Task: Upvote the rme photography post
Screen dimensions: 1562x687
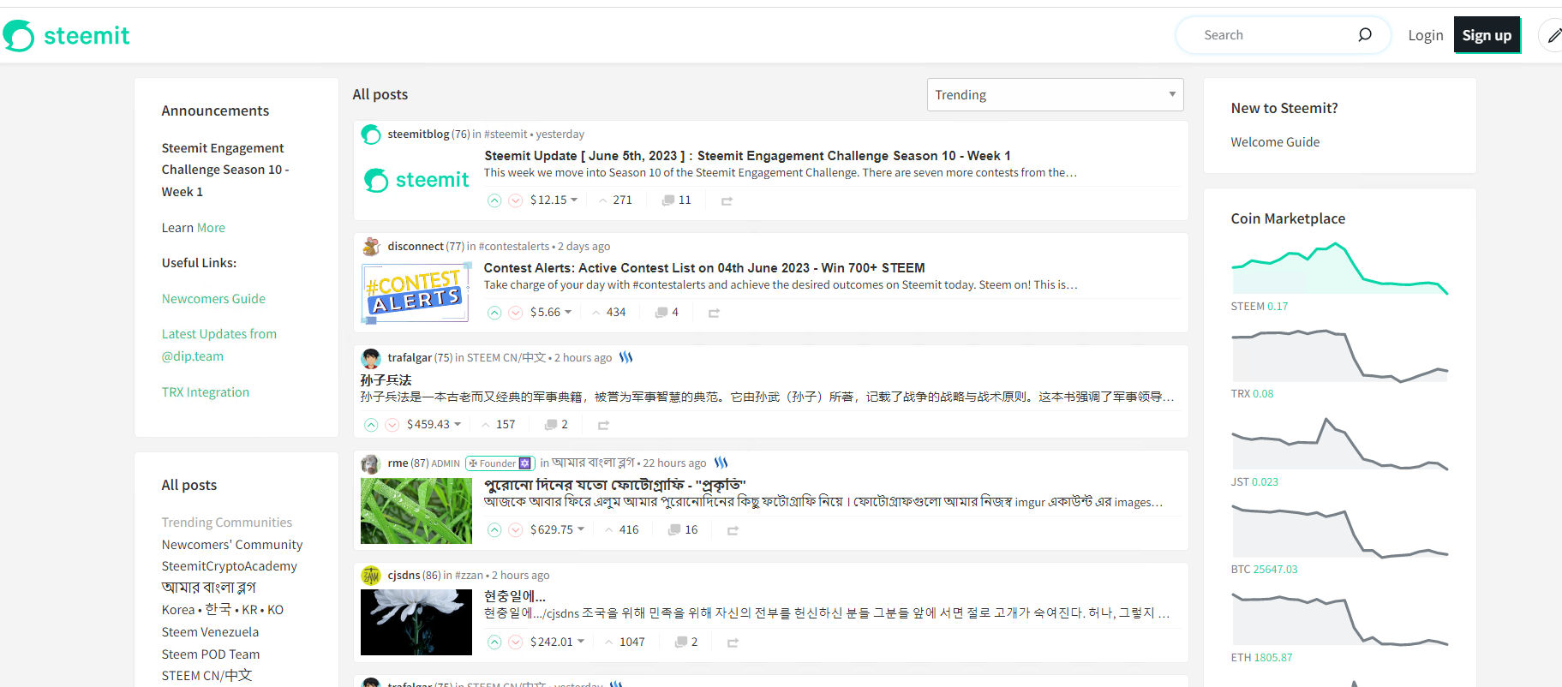Action: pyautogui.click(x=494, y=530)
